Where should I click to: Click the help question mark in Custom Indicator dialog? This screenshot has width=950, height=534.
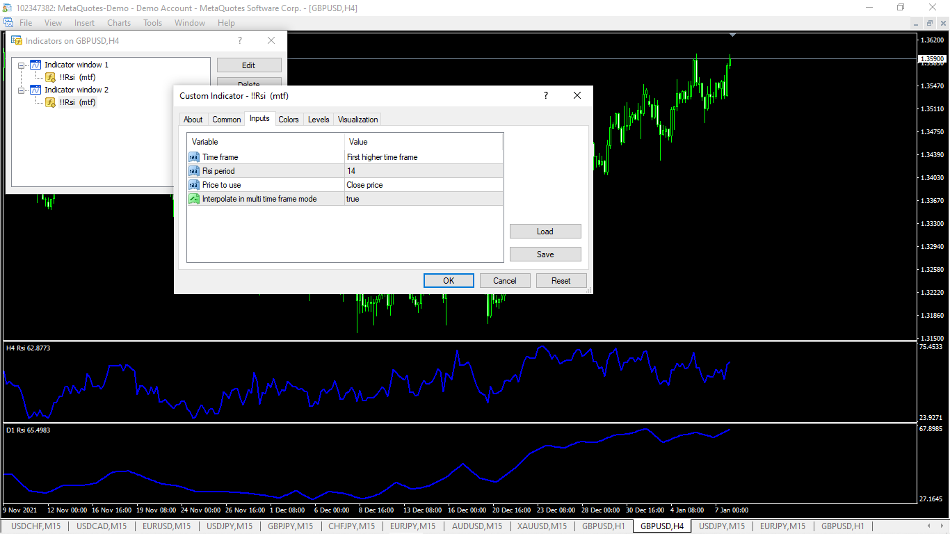click(x=546, y=95)
